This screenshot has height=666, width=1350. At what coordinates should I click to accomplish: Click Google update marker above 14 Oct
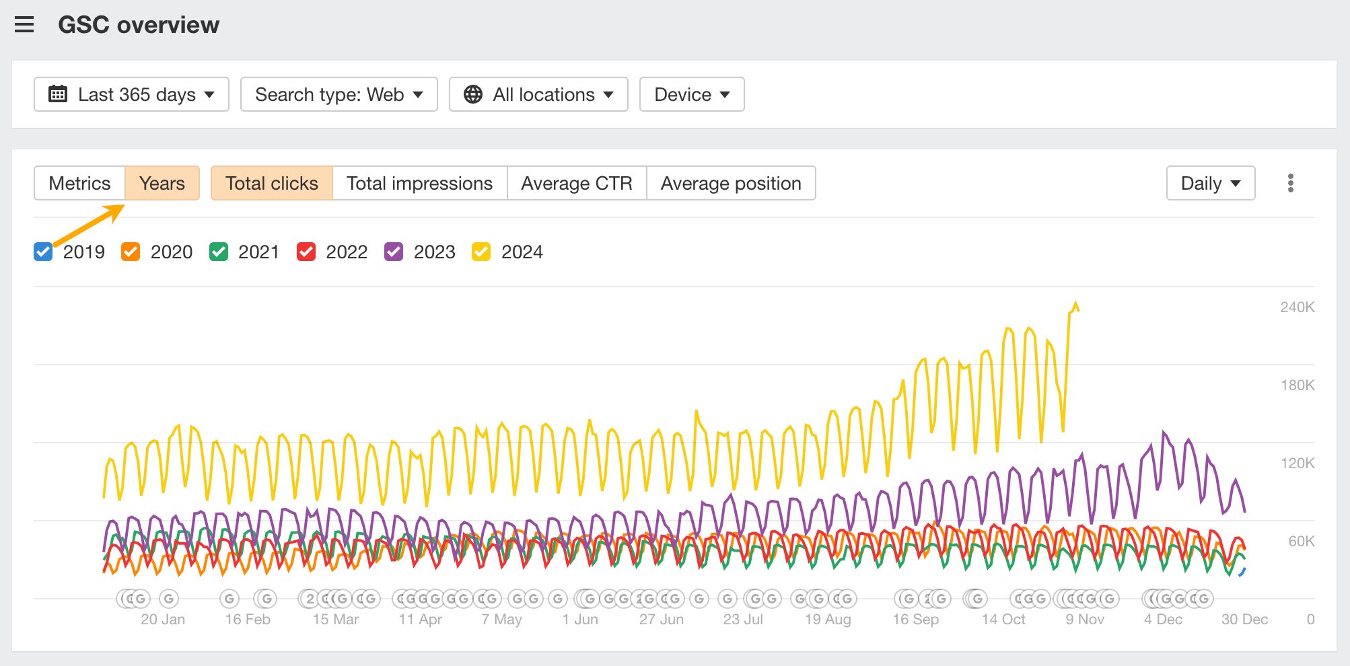(x=976, y=598)
